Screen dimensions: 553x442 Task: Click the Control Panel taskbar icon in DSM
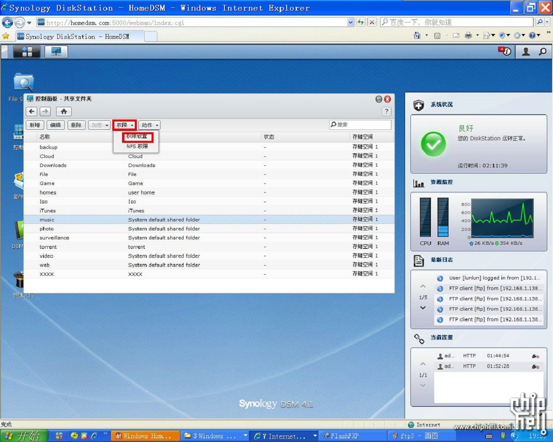[56, 52]
